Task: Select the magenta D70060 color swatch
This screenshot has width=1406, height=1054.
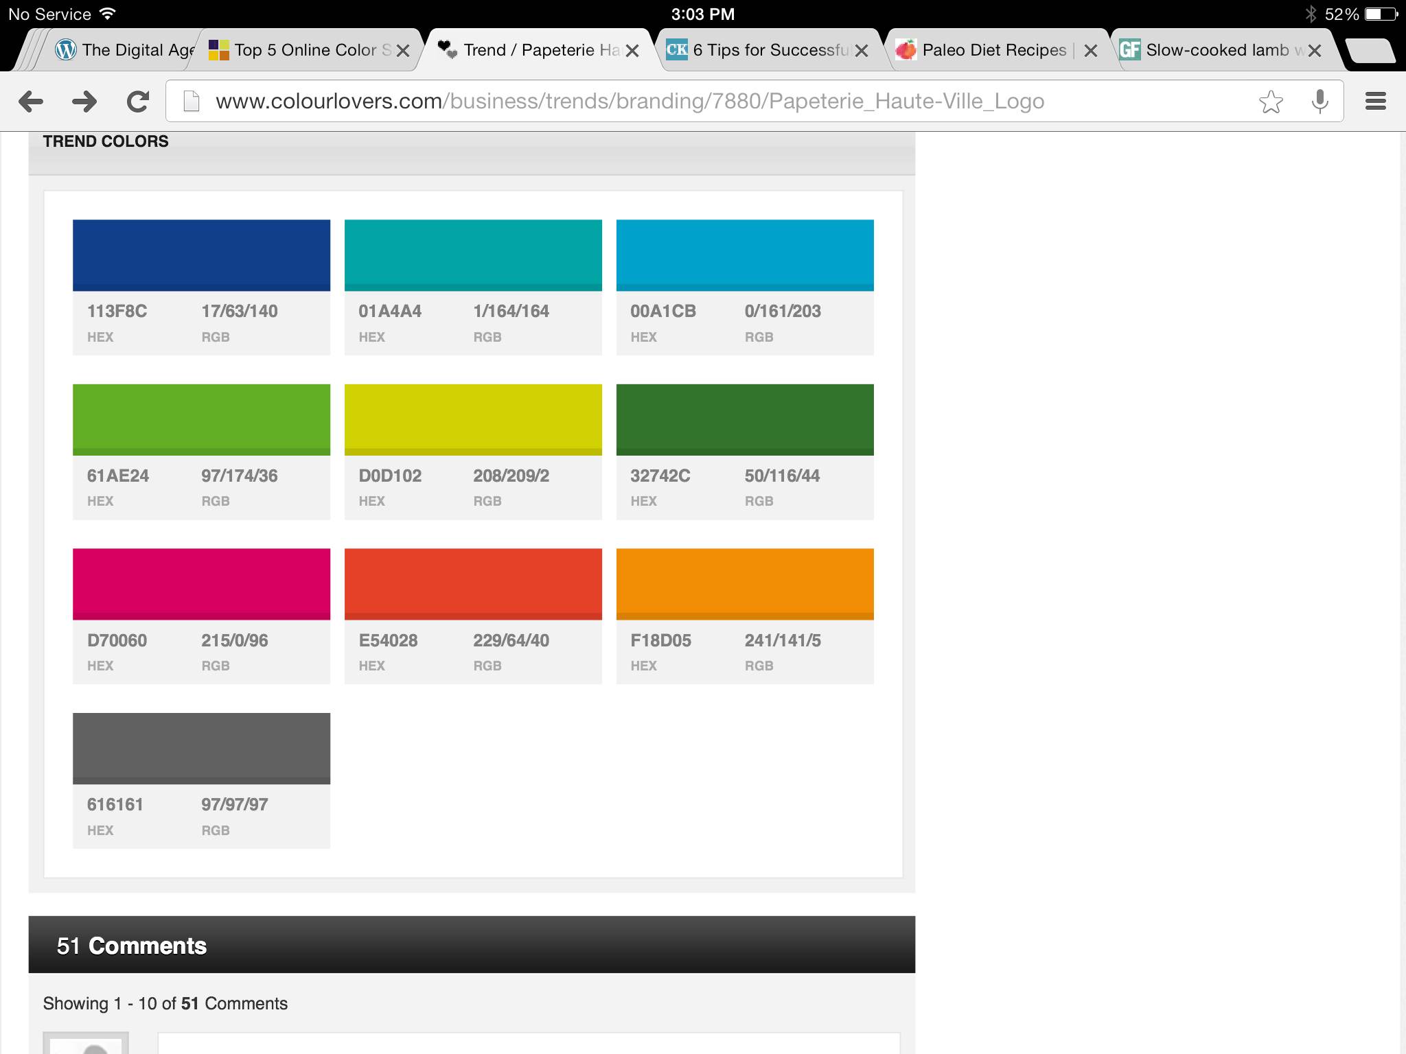Action: pos(201,584)
